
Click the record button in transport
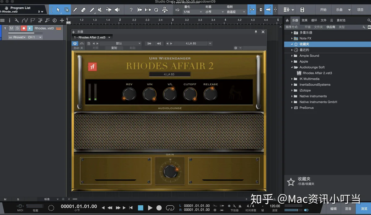pos(159,208)
